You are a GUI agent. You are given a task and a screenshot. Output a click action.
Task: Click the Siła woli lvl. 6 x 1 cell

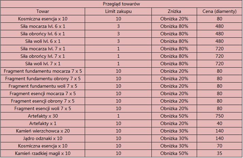(x=43, y=41)
